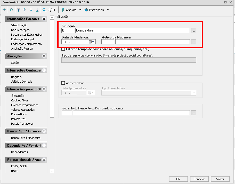235x184 pixels.
Task: Open Valores Associados item
Action: coord(23,110)
